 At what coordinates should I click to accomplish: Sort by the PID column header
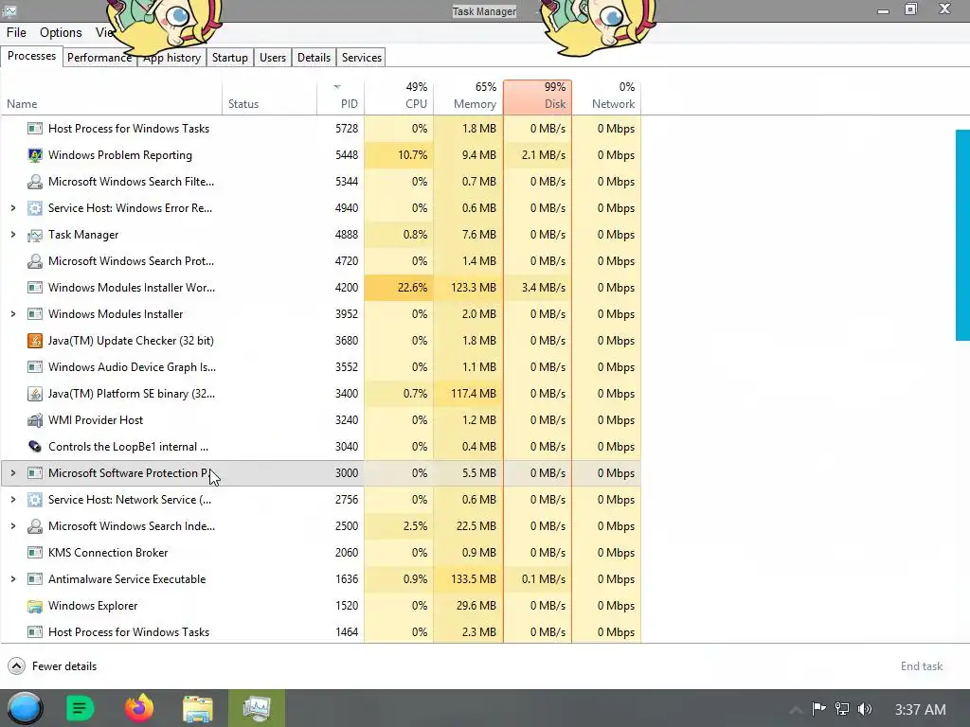point(340,98)
